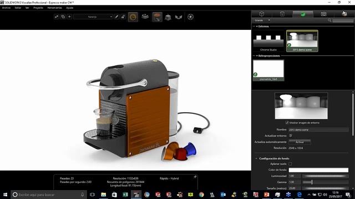Open Google Chrome from the taskbar

click(201, 195)
